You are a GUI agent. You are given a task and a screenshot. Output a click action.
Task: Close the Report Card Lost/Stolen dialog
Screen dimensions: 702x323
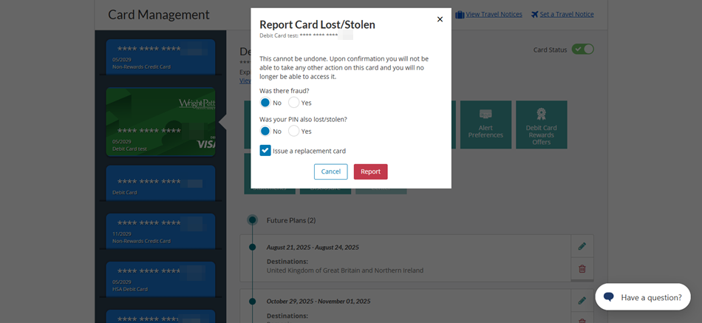(440, 19)
